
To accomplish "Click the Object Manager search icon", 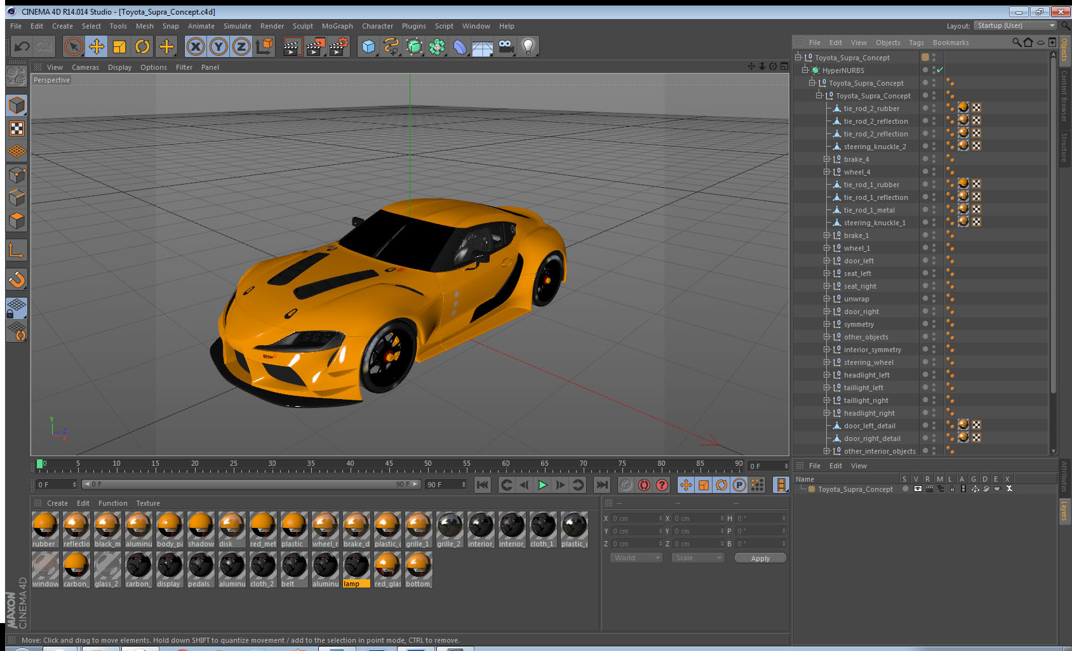I will pyautogui.click(x=1016, y=43).
